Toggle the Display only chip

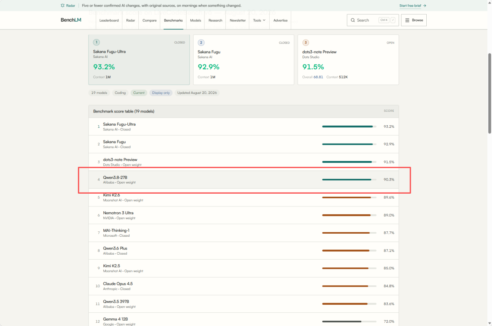coord(161,93)
